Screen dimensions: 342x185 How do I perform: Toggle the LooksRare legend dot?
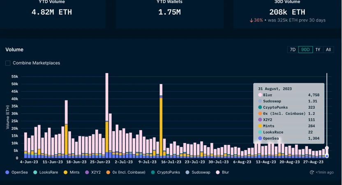[35, 172]
